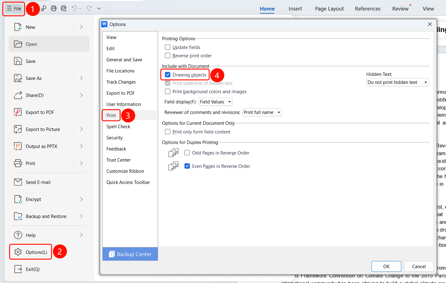Click the Output as PPTX icon
The width and height of the screenshot is (446, 283).
(18, 146)
